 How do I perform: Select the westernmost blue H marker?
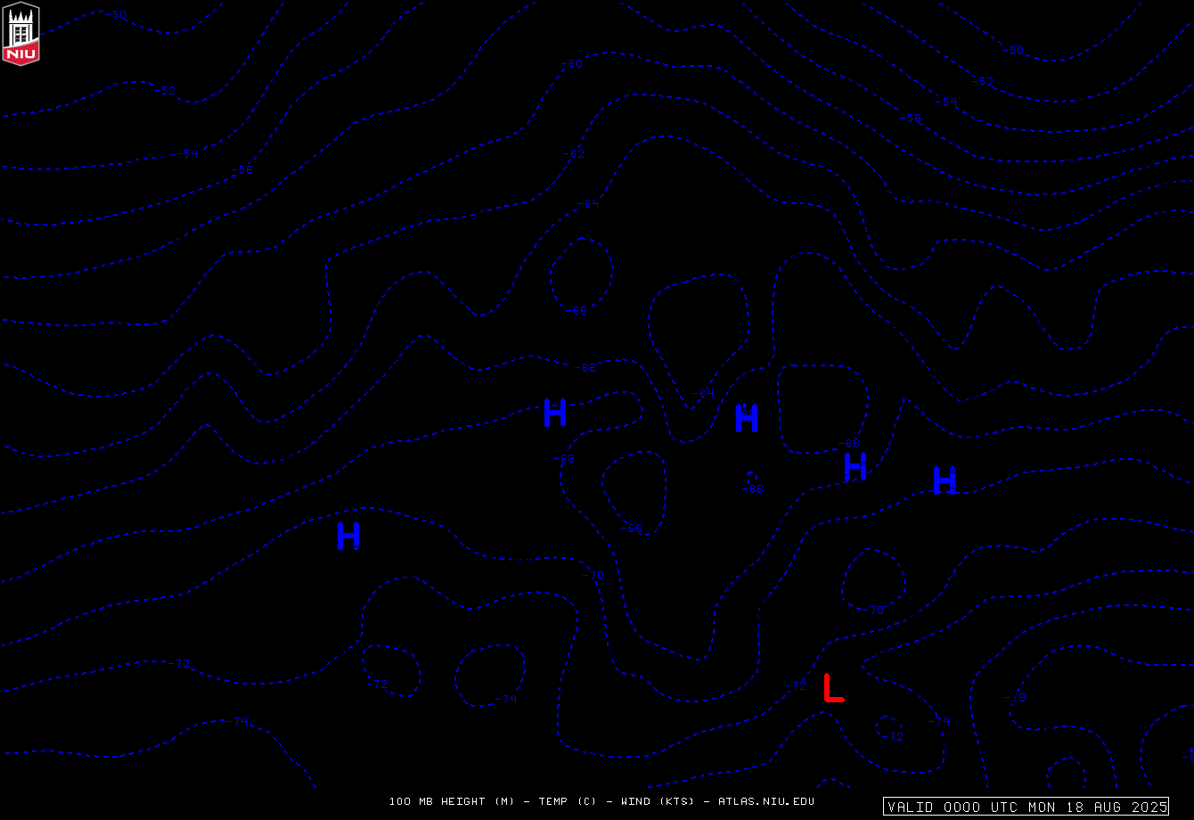(348, 536)
